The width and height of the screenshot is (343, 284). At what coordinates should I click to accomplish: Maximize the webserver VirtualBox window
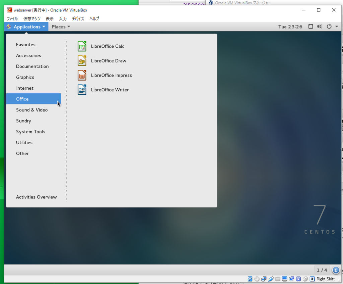(319, 10)
